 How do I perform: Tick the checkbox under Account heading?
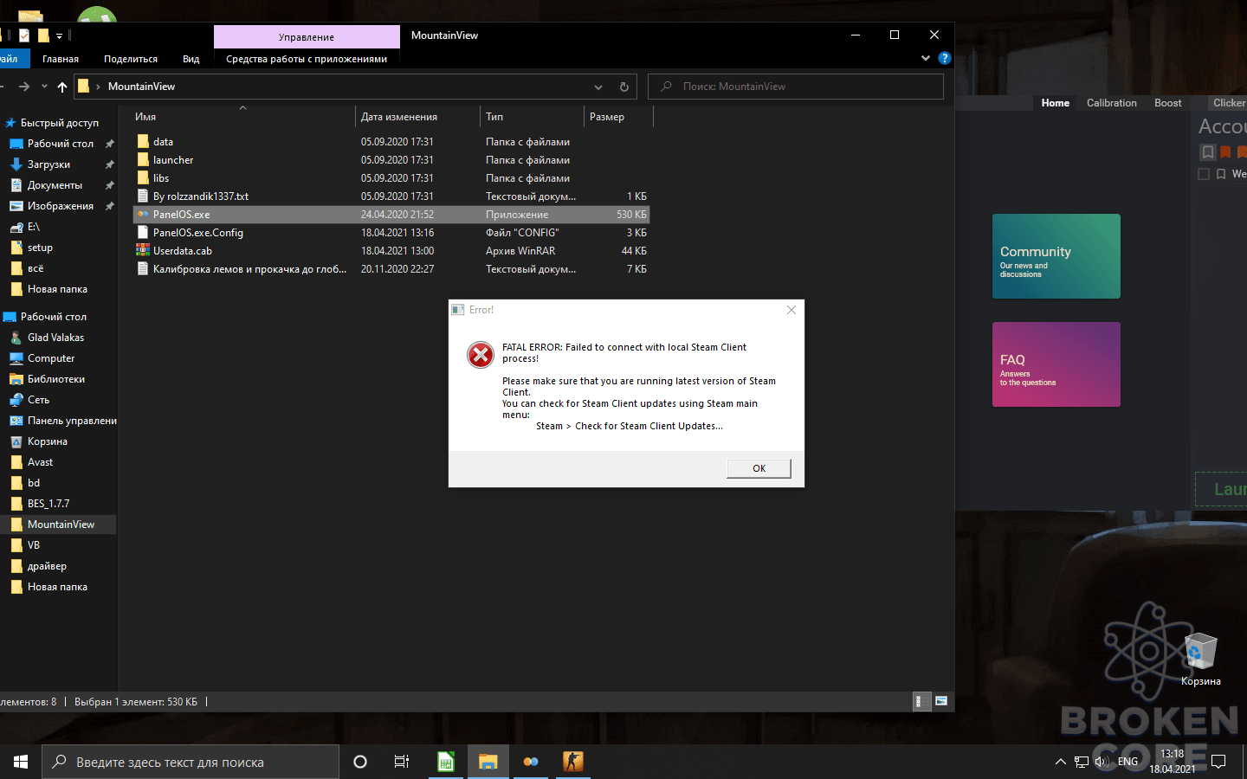pos(1204,174)
